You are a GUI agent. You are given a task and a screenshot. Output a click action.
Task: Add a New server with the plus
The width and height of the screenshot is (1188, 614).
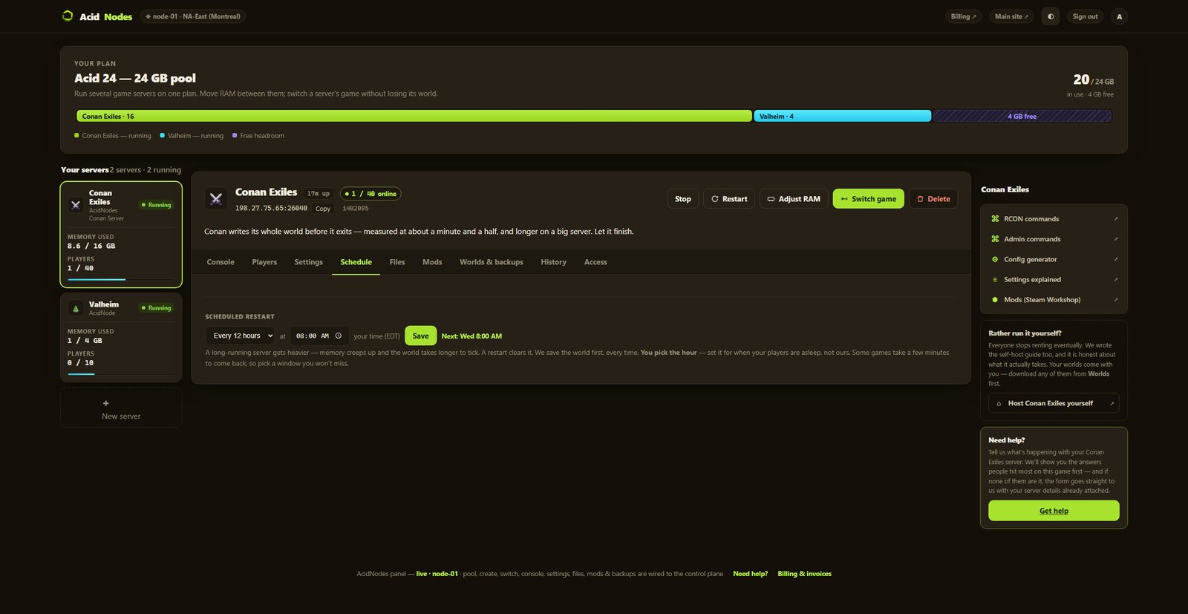[x=121, y=408]
